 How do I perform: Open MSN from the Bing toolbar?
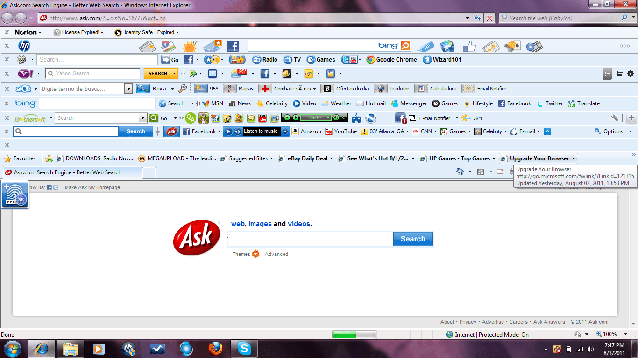pyautogui.click(x=213, y=103)
